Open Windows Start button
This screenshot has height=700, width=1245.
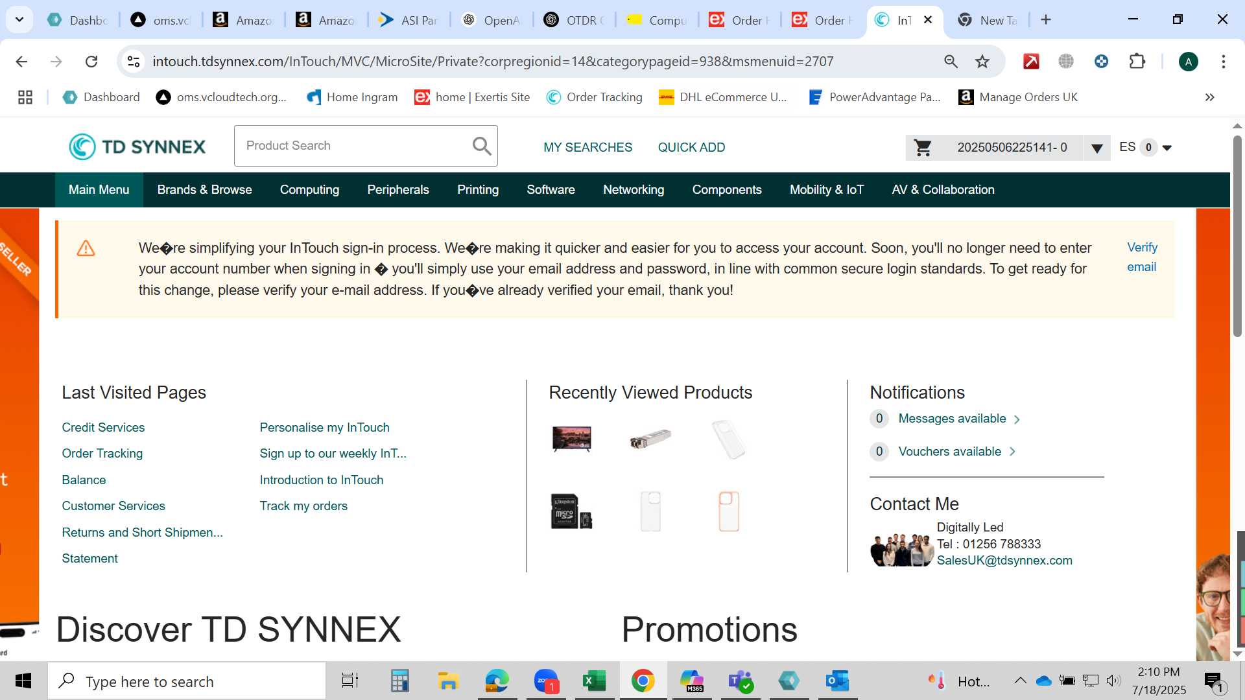pos(23,681)
